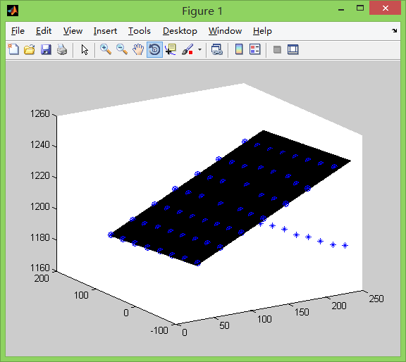Activate the Zoom In tool
This screenshot has height=362, width=406.
106,49
